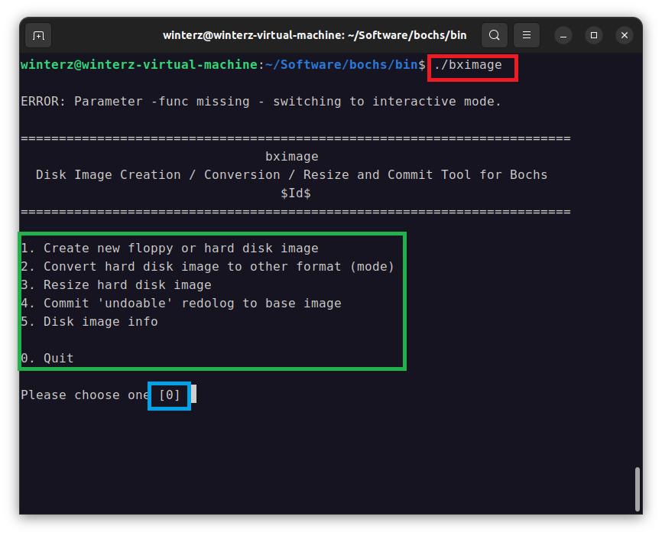This screenshot has height=536, width=662.
Task: Select option '3. Resize hard disk image'
Action: (118, 284)
